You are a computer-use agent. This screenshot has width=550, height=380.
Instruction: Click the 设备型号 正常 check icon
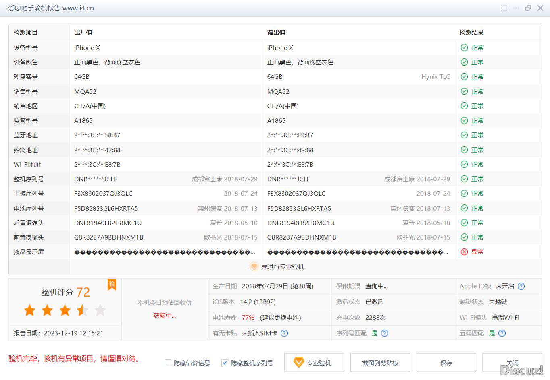tap(464, 47)
